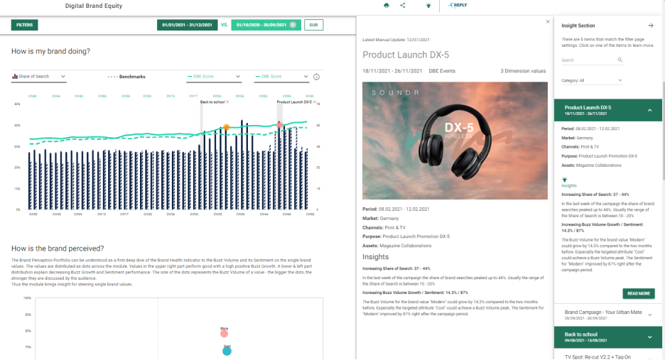The width and height of the screenshot is (665, 360).
Task: Click the magnifier icon in Insight search
Action: [x=620, y=60]
